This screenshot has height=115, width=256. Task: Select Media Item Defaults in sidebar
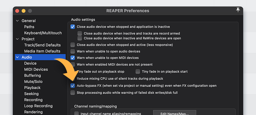tap(42, 51)
